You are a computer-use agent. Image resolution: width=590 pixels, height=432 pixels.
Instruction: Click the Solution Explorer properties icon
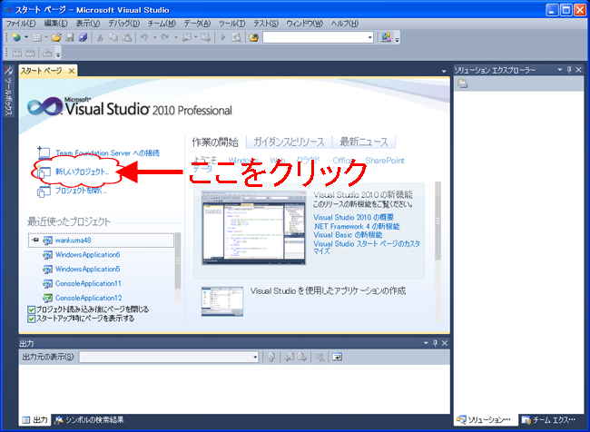tap(462, 83)
